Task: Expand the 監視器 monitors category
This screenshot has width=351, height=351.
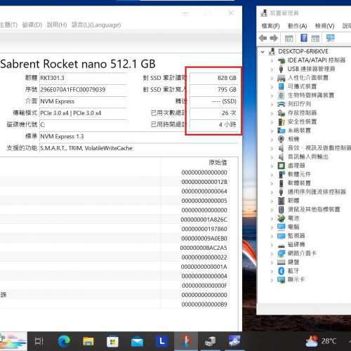Action: tap(272, 236)
